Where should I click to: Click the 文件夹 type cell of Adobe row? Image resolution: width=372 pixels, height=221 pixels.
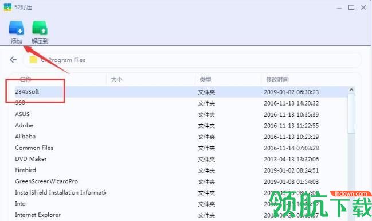[206, 126]
